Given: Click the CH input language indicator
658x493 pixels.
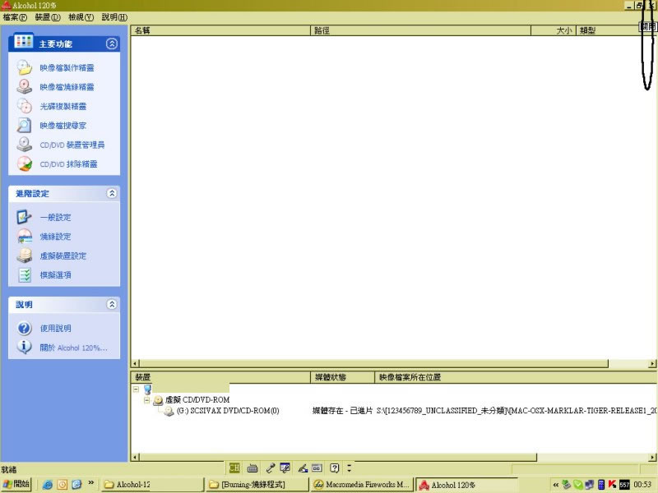Looking at the screenshot, I should [x=234, y=468].
